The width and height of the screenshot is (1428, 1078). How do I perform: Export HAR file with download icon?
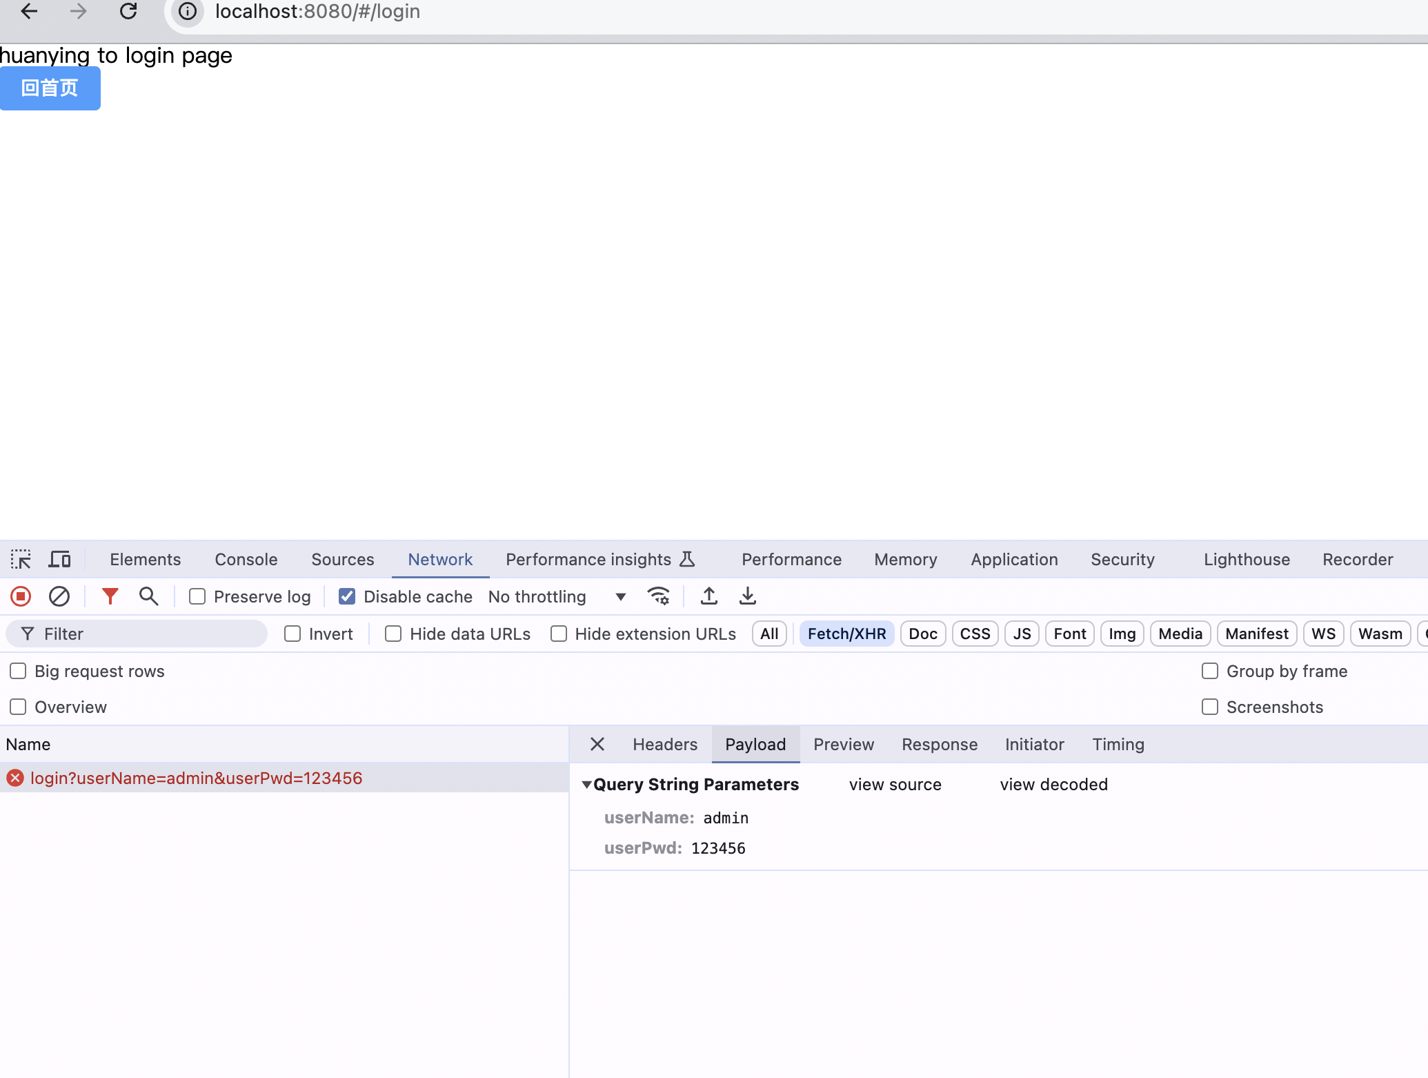coord(748,596)
